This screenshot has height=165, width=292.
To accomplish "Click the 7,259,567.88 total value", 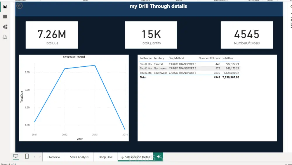I will (231, 77).
